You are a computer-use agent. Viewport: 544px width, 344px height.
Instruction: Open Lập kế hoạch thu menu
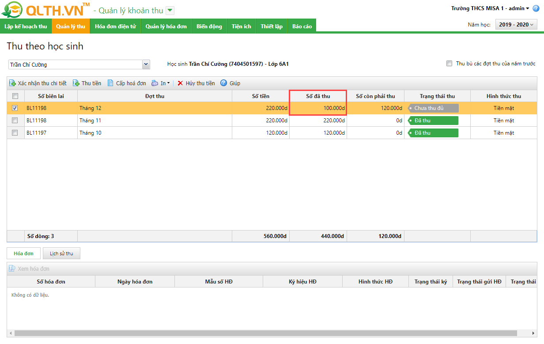(26, 26)
